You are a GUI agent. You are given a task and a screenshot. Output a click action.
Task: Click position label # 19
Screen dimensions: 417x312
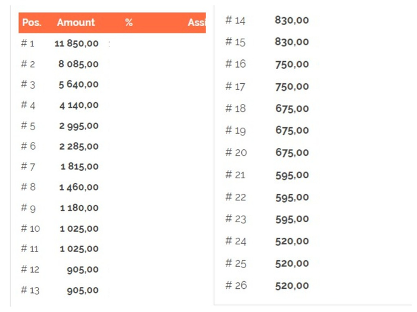click(235, 131)
